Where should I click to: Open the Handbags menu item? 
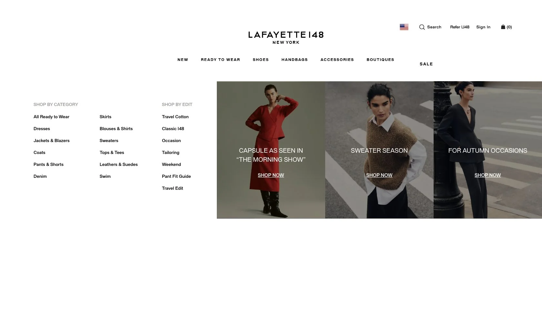[x=295, y=60]
